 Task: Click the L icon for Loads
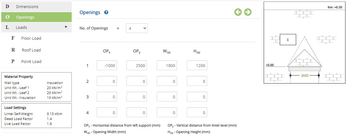click(7, 28)
